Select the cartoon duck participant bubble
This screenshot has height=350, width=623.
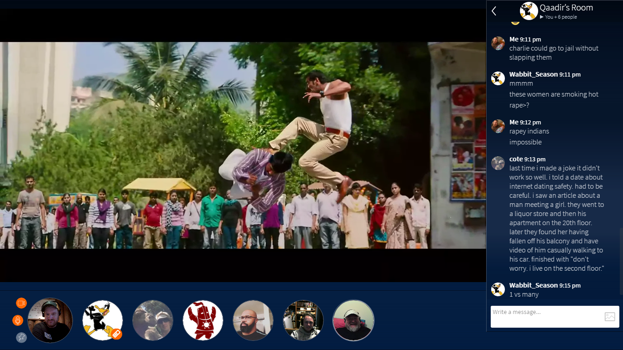[x=103, y=320]
